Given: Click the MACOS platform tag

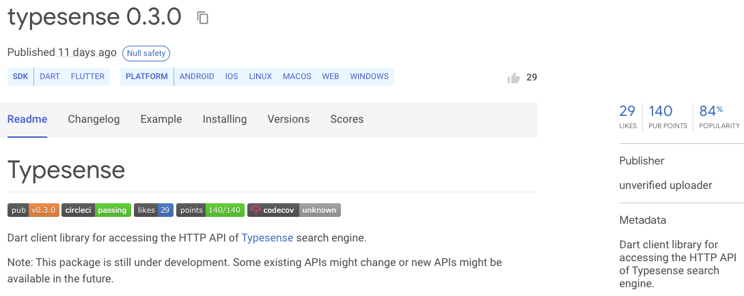Looking at the screenshot, I should 297,76.
